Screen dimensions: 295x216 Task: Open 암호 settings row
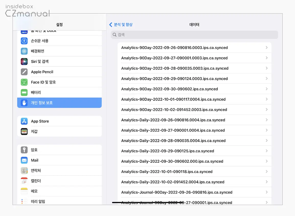60,150
